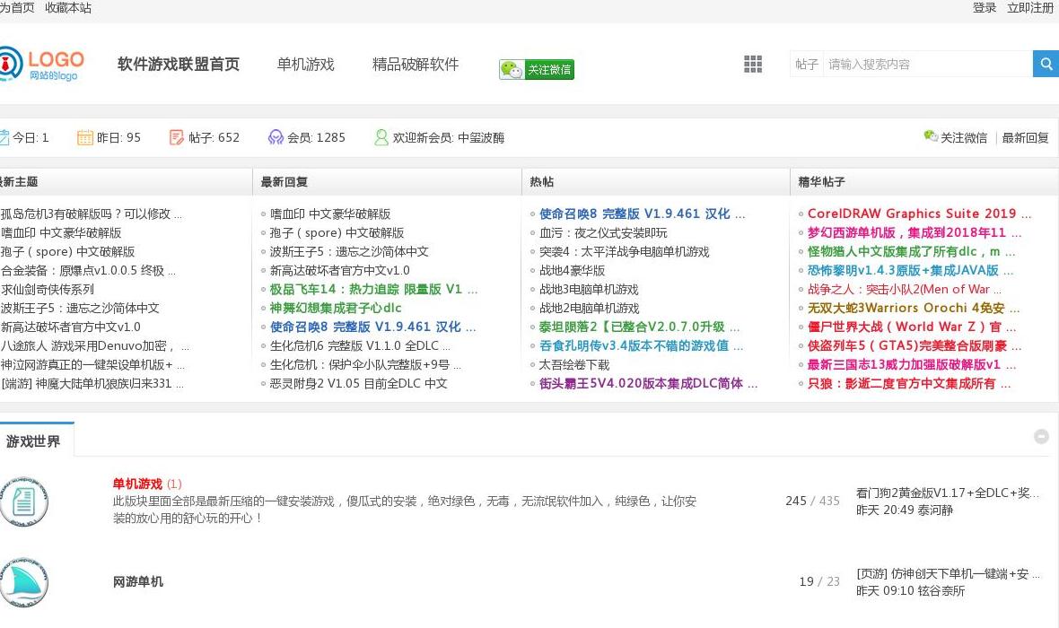This screenshot has width=1059, height=628.
Task: Focus the 请输入搜索内容 search field
Action: (928, 65)
